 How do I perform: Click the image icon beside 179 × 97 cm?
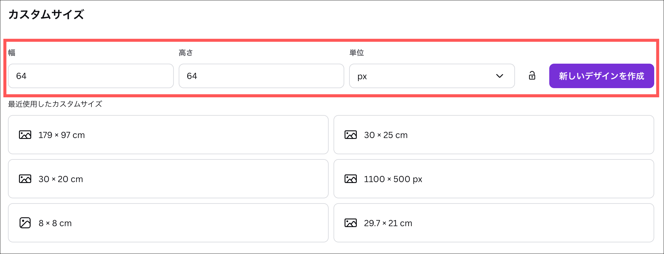click(x=25, y=135)
